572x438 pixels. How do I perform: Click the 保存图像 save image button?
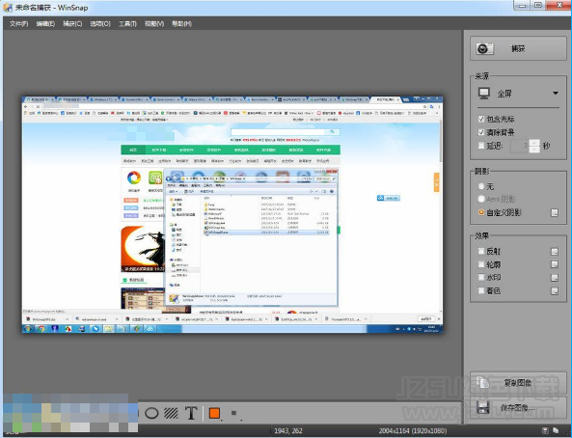(518, 407)
